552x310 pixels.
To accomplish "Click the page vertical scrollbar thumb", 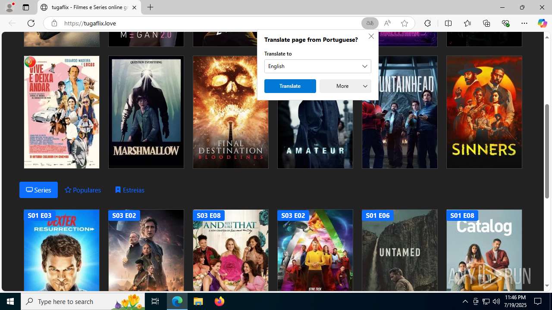I will click(547, 151).
